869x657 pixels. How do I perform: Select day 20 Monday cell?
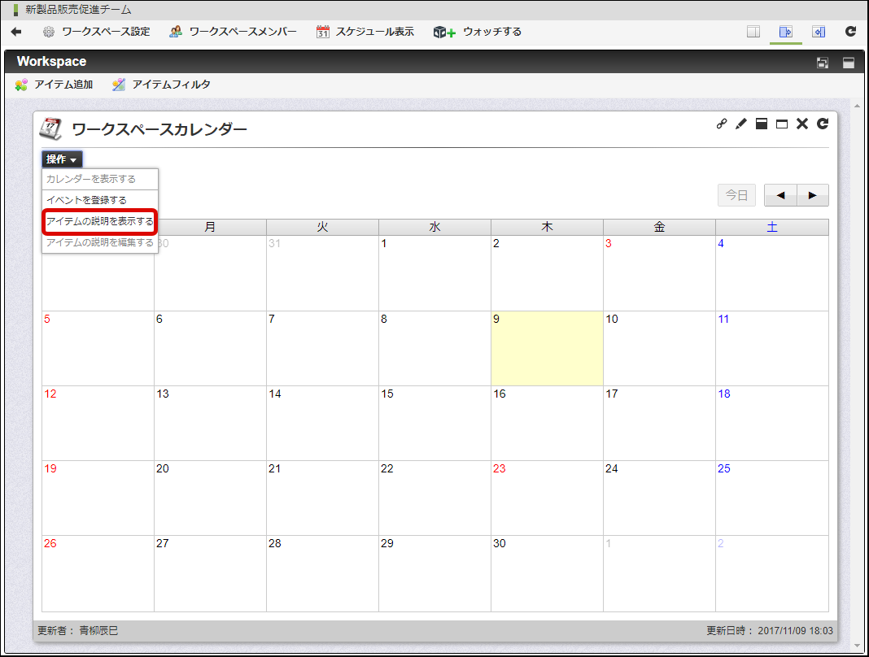click(x=210, y=498)
